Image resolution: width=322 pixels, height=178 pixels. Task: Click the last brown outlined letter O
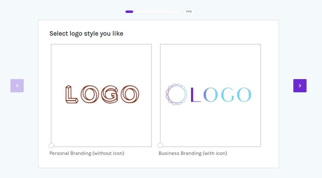pos(130,95)
